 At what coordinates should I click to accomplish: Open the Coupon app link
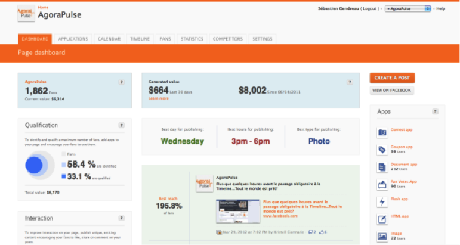point(402,147)
